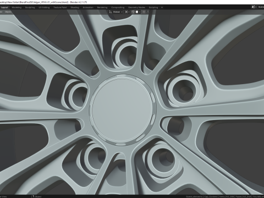Screen dimensions: 264x198
Task: Toggle proportional editing icon
Action: [x=144, y=12]
